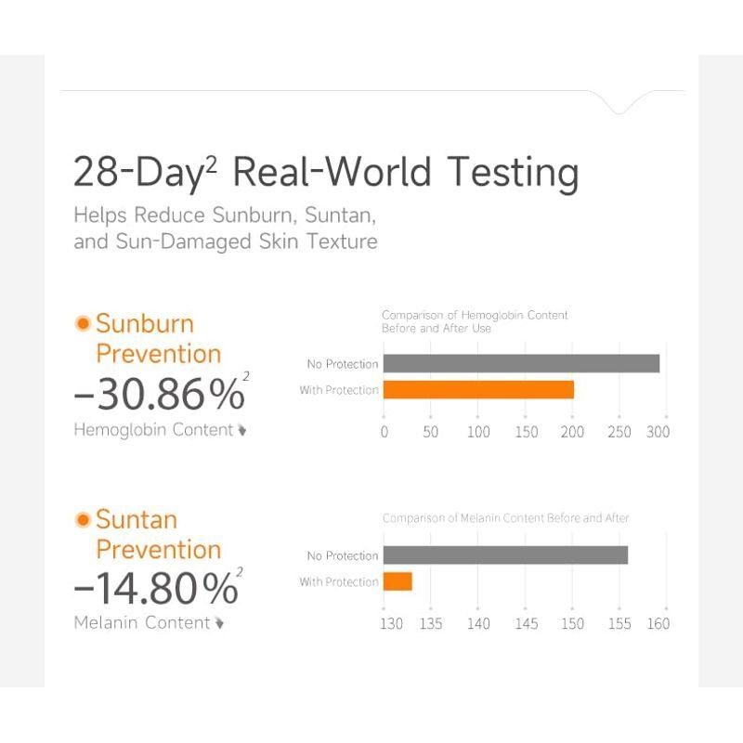The height and width of the screenshot is (743, 743).
Task: Click the Comparison of Melanin Content chart title
Action: pos(505,517)
